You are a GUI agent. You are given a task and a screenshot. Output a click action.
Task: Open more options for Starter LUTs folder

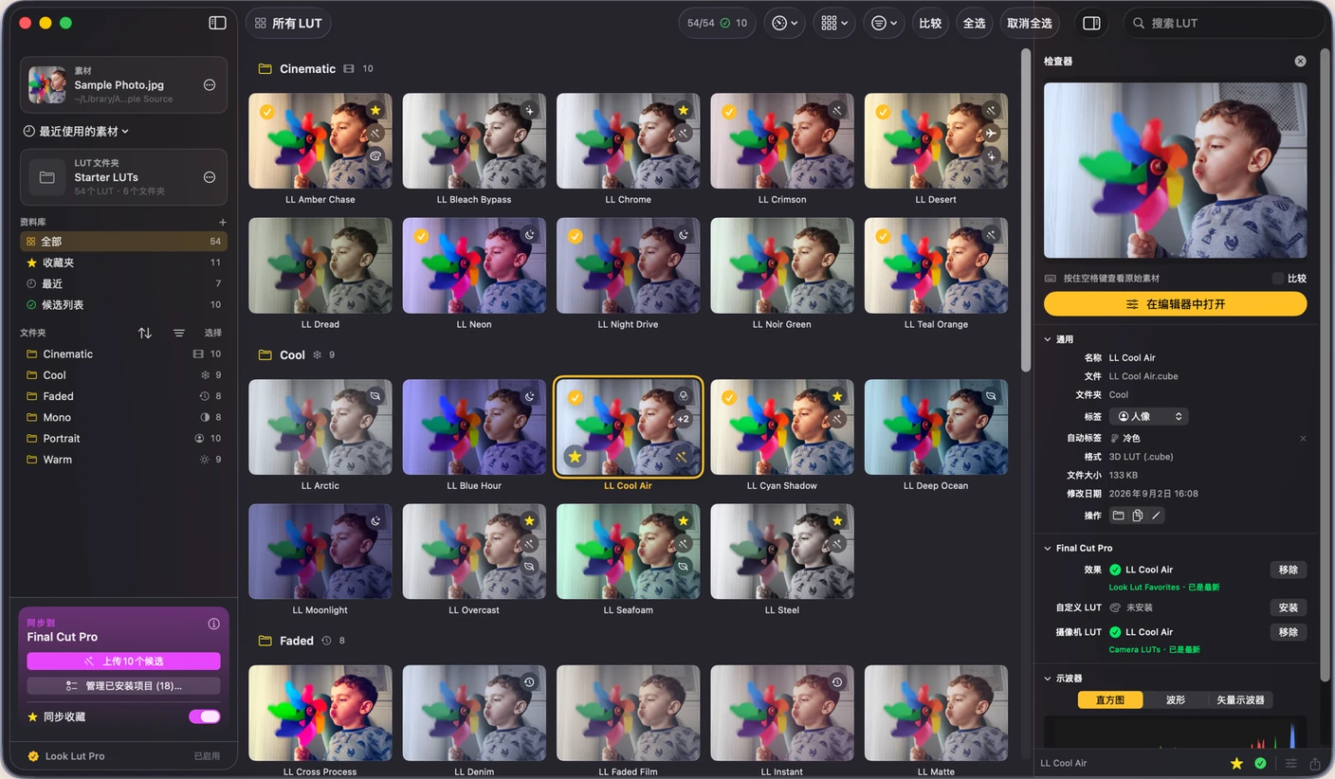[210, 177]
